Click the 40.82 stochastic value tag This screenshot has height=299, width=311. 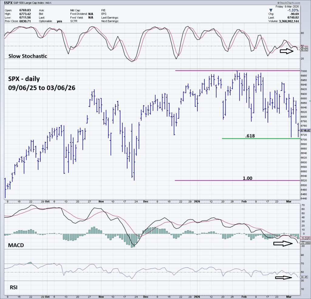[x=304, y=50]
